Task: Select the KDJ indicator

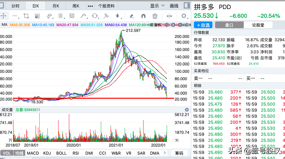Action: pyautogui.click(x=47, y=153)
